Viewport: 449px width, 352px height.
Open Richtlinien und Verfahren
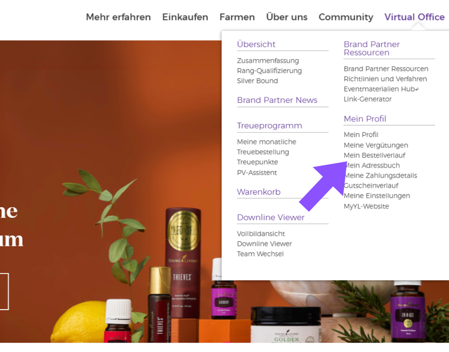pos(385,79)
